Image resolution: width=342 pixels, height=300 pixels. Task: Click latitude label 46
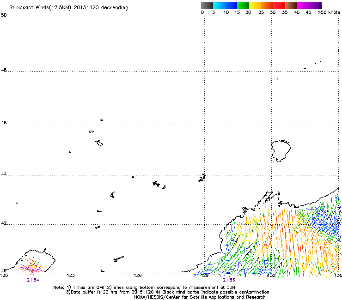tap(4, 123)
